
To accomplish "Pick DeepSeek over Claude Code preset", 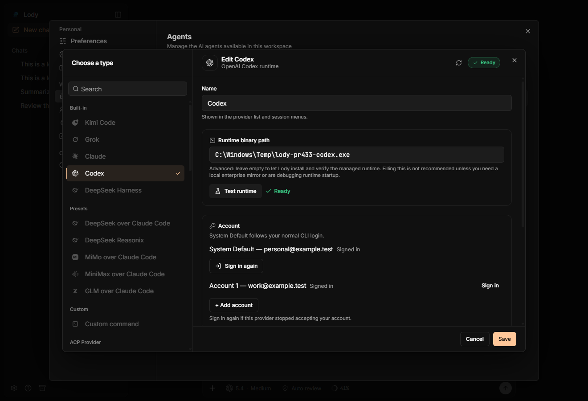I will pyautogui.click(x=126, y=223).
